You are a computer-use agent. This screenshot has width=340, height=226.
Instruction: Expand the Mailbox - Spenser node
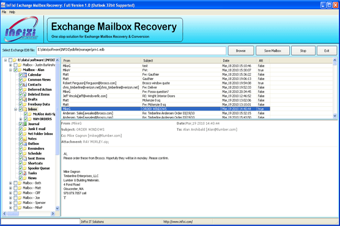(10, 203)
